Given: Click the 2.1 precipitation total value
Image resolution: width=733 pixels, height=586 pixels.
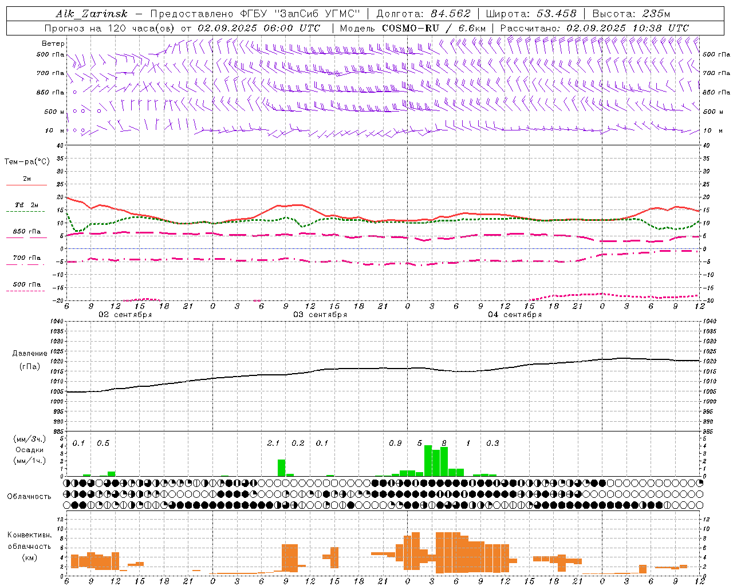Looking at the screenshot, I should click(273, 444).
